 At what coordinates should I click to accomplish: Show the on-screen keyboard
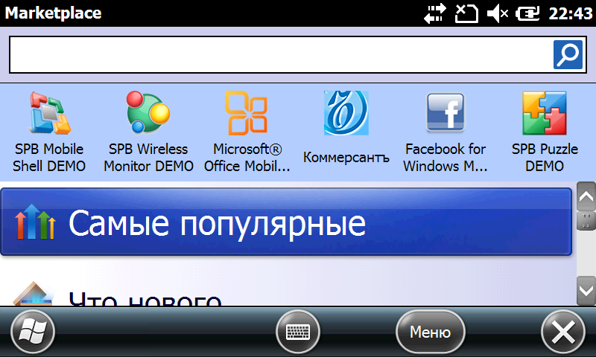point(297,332)
